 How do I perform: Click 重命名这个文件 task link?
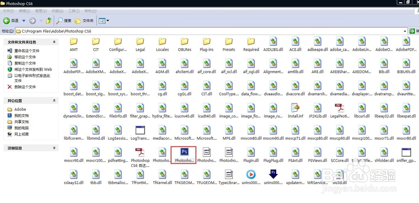coord(27,51)
